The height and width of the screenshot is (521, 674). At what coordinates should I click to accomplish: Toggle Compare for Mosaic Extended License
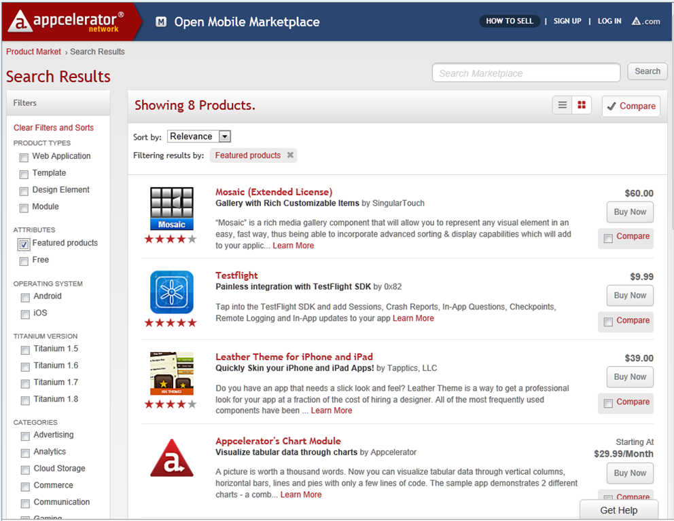608,238
